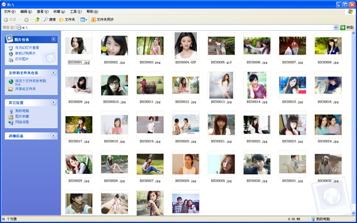
Task: Click publish this folder to Web link
Action: pyautogui.click(x=30, y=82)
